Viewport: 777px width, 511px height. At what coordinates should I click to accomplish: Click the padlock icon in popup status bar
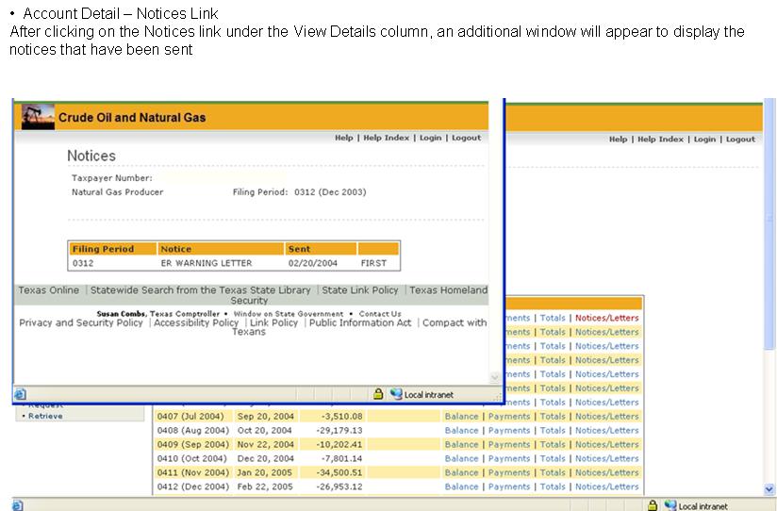point(378,394)
